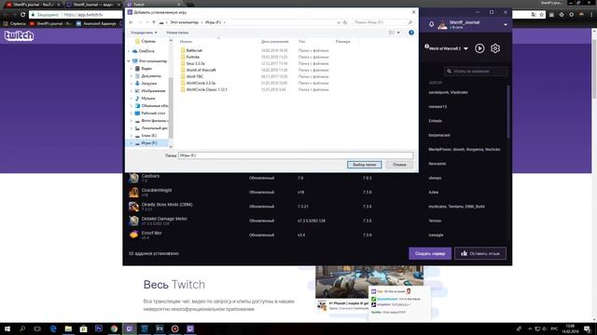Sort by the Имя column header

[x=186, y=41]
